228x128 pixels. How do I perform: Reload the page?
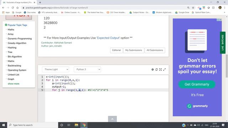point(13,8)
